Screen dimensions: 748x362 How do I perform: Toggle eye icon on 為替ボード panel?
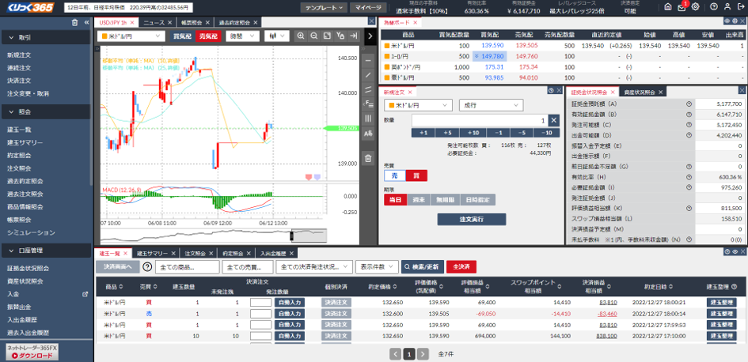tap(727, 21)
